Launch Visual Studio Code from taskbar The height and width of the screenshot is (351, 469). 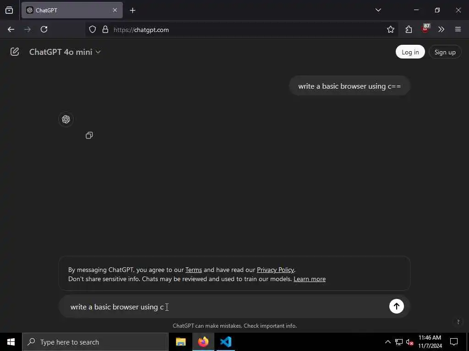225,342
